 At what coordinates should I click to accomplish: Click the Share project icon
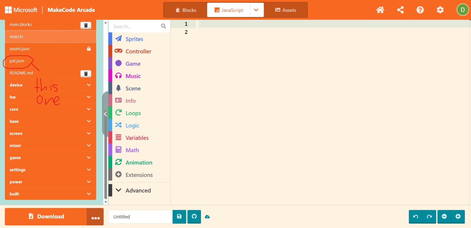(400, 10)
